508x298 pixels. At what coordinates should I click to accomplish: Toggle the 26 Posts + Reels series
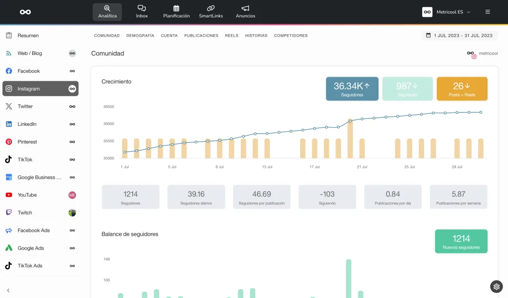click(x=462, y=89)
